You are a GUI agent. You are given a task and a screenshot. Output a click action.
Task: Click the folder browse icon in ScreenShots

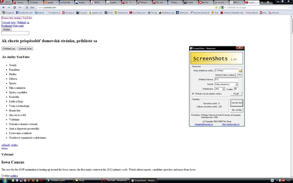(x=240, y=71)
